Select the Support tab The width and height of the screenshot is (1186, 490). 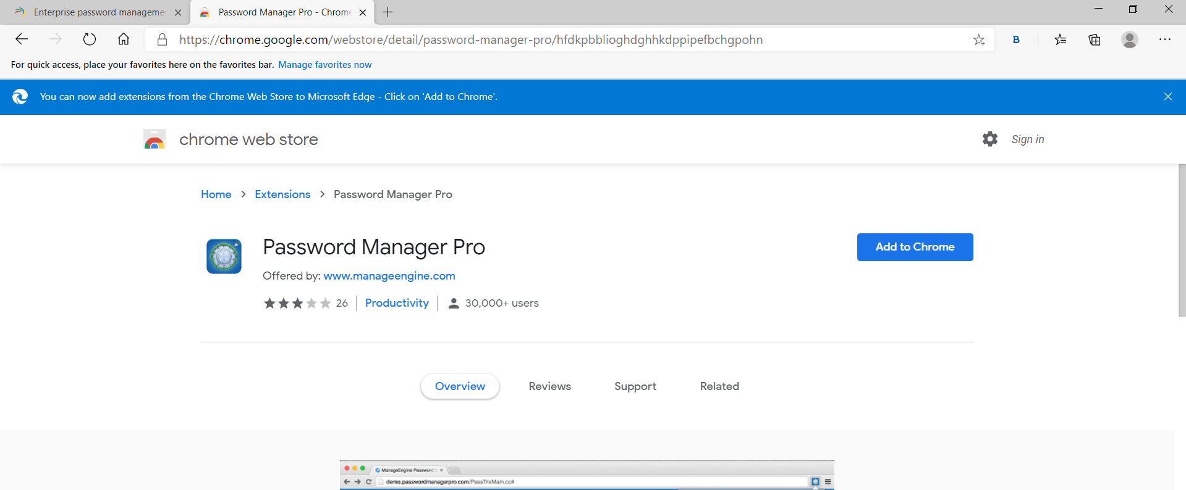(635, 386)
